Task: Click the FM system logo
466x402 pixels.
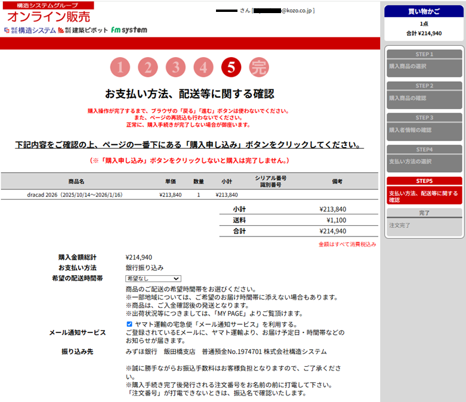Action: click(128, 30)
